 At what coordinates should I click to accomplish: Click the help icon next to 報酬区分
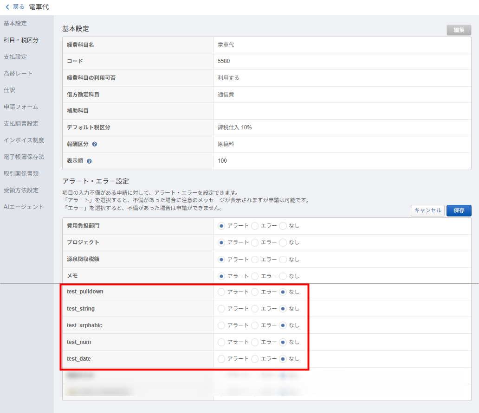(x=95, y=144)
